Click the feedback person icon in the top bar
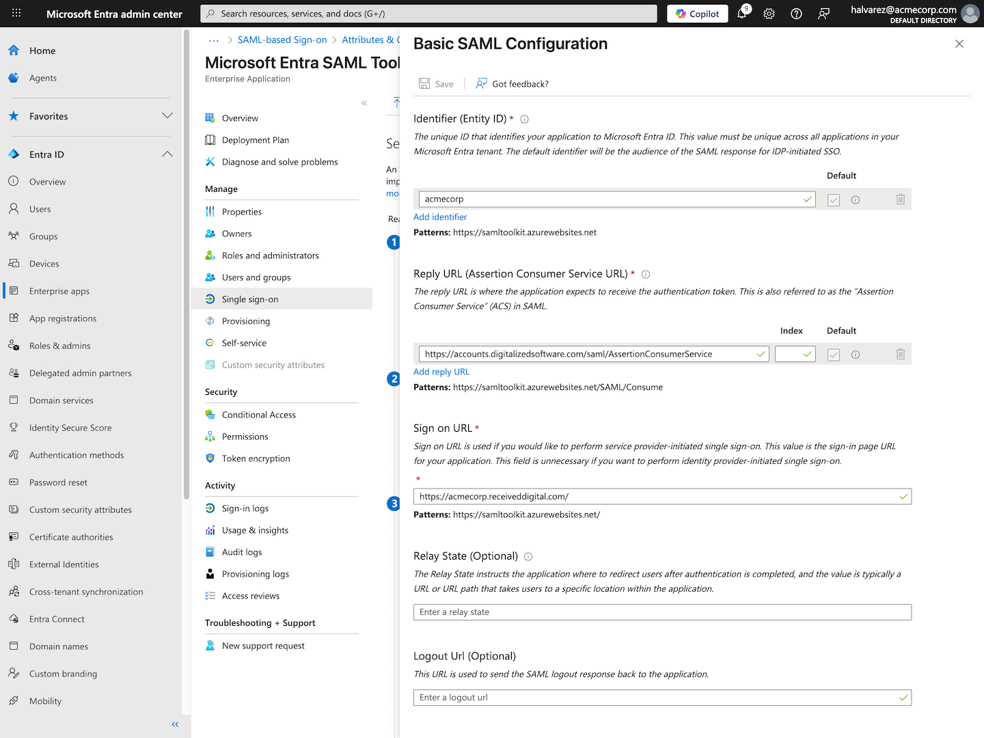Image resolution: width=984 pixels, height=738 pixels. click(x=823, y=14)
